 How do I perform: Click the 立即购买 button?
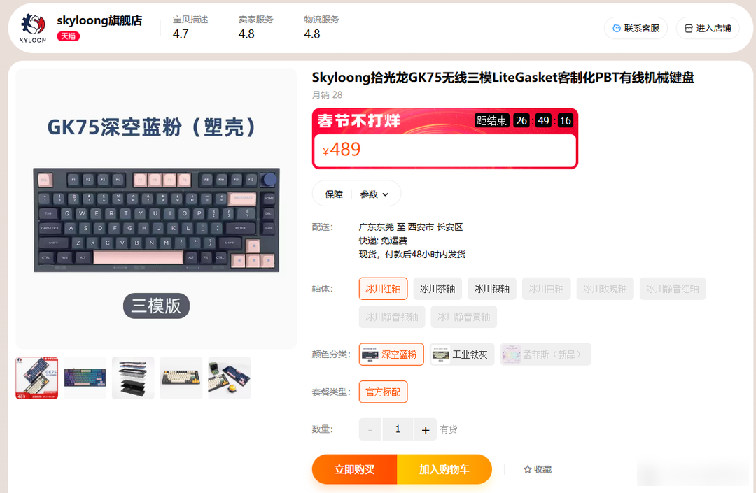click(354, 469)
